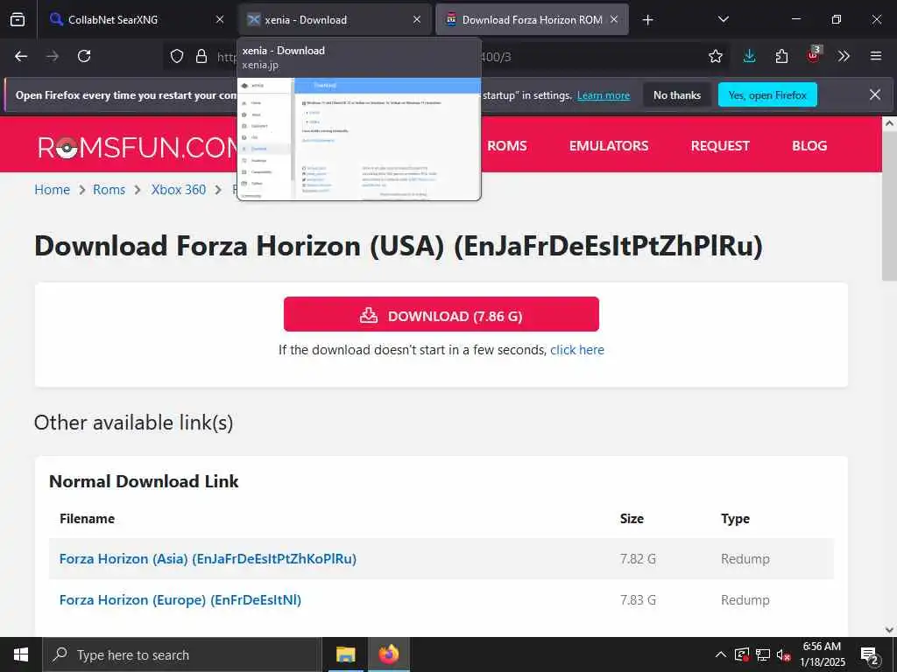897x672 pixels.
Task: Click scrollbar down arrow
Action: [x=889, y=630]
